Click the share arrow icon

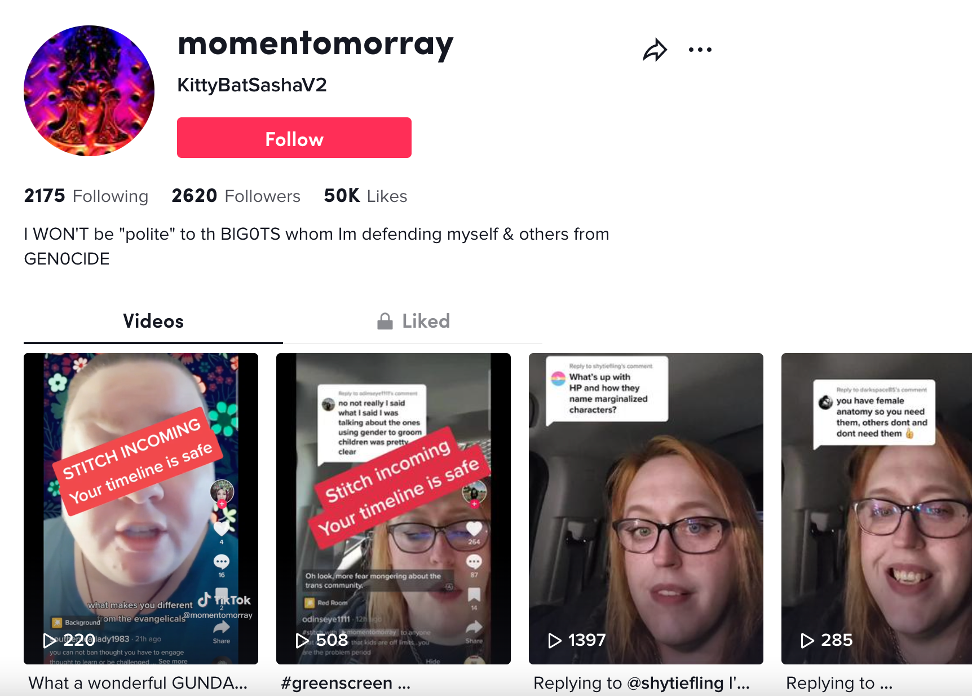point(655,50)
